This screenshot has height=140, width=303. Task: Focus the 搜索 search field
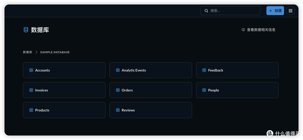tap(230, 11)
